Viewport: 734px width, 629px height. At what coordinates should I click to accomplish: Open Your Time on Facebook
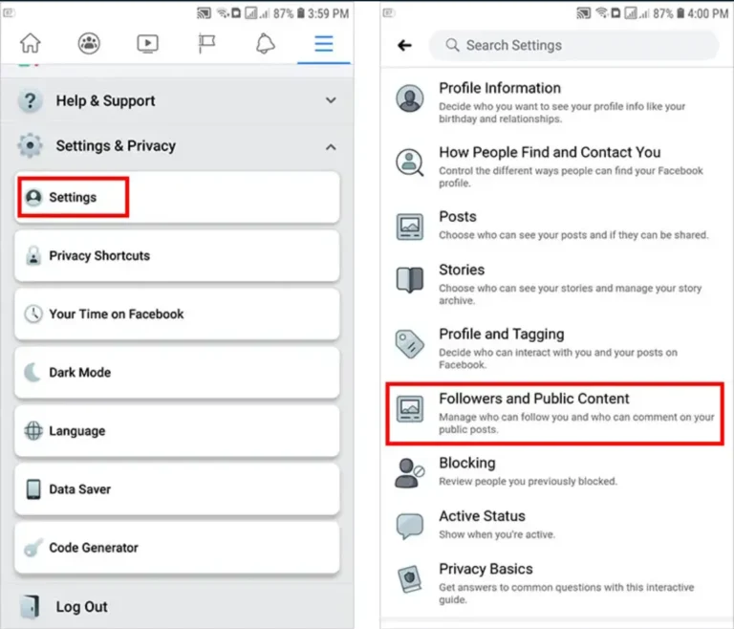pyautogui.click(x=177, y=314)
